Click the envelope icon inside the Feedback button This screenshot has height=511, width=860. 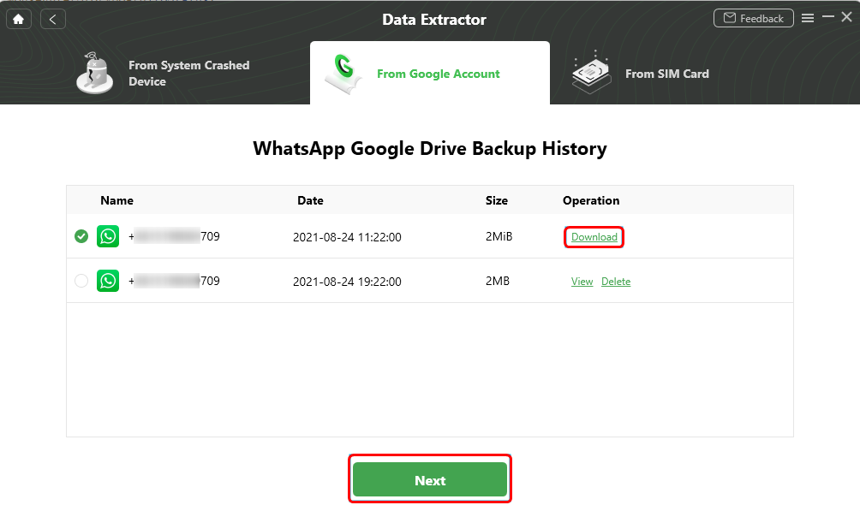pos(730,17)
